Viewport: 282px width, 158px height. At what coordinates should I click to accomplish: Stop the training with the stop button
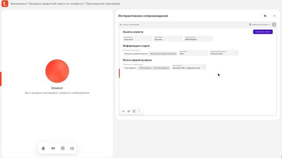click(x=63, y=148)
